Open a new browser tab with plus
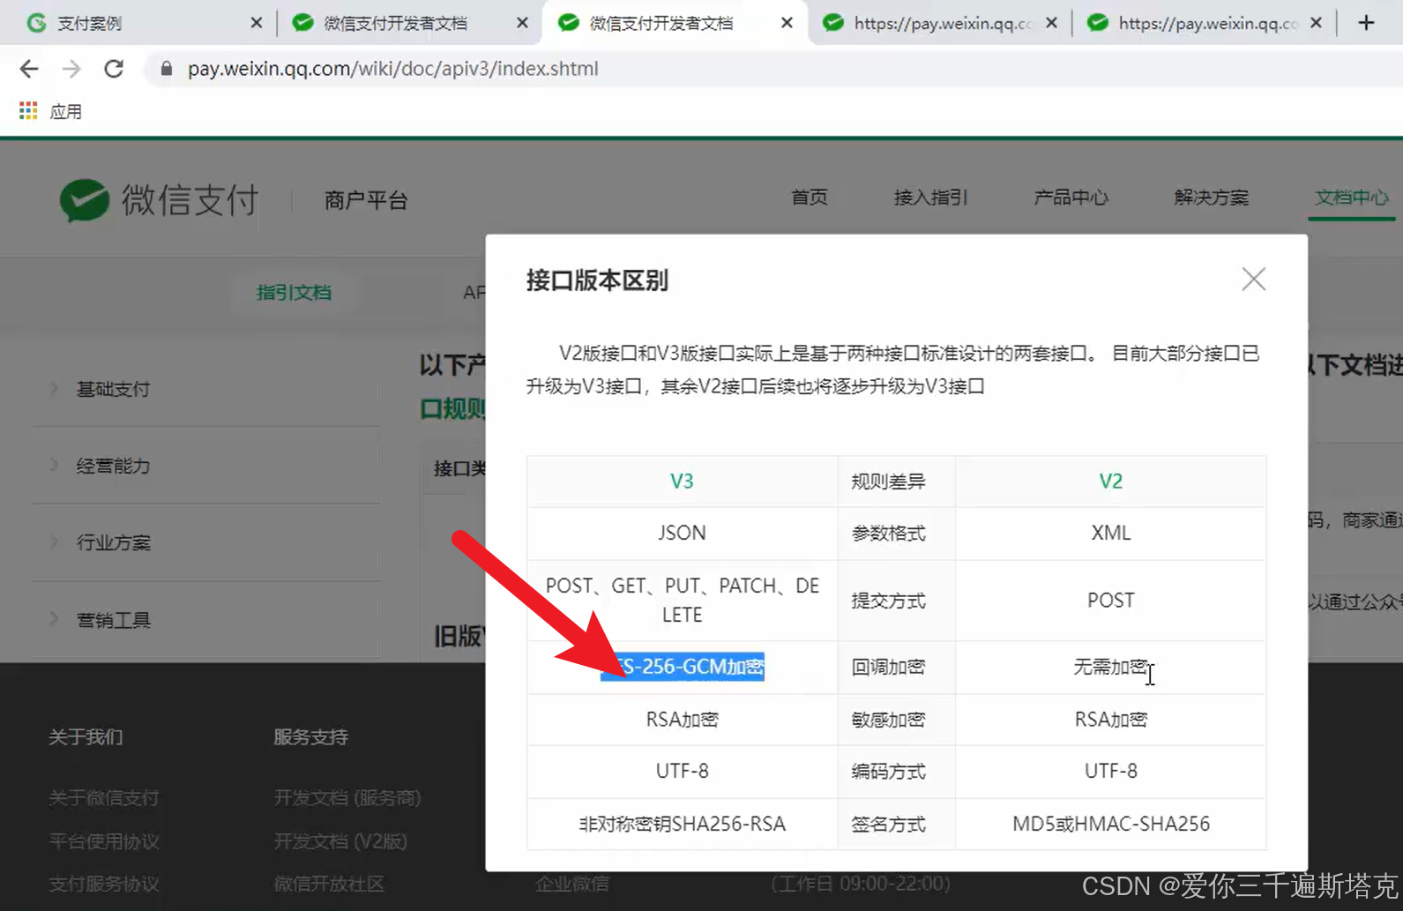1403x911 pixels. point(1366,23)
